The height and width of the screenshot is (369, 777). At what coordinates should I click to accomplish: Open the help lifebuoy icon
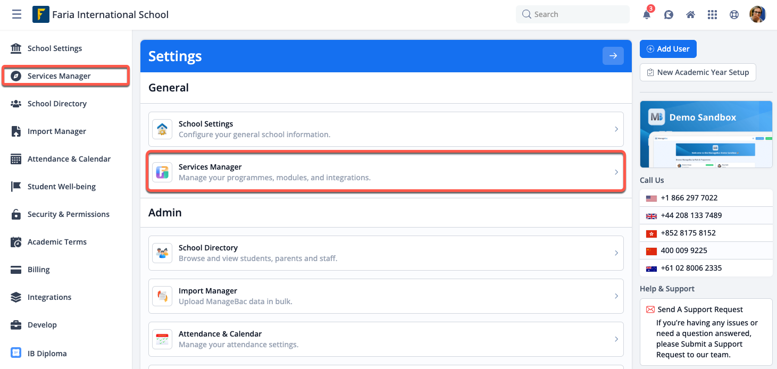pyautogui.click(x=734, y=15)
